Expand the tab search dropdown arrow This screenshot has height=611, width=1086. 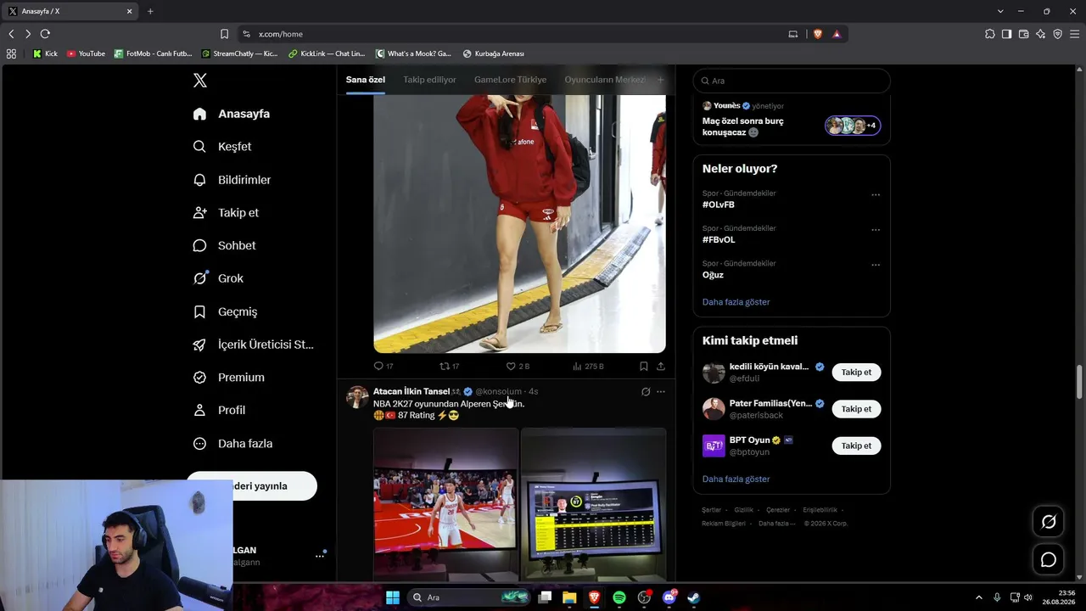pyautogui.click(x=1000, y=11)
